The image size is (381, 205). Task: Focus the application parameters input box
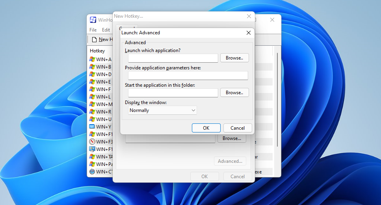188,76
